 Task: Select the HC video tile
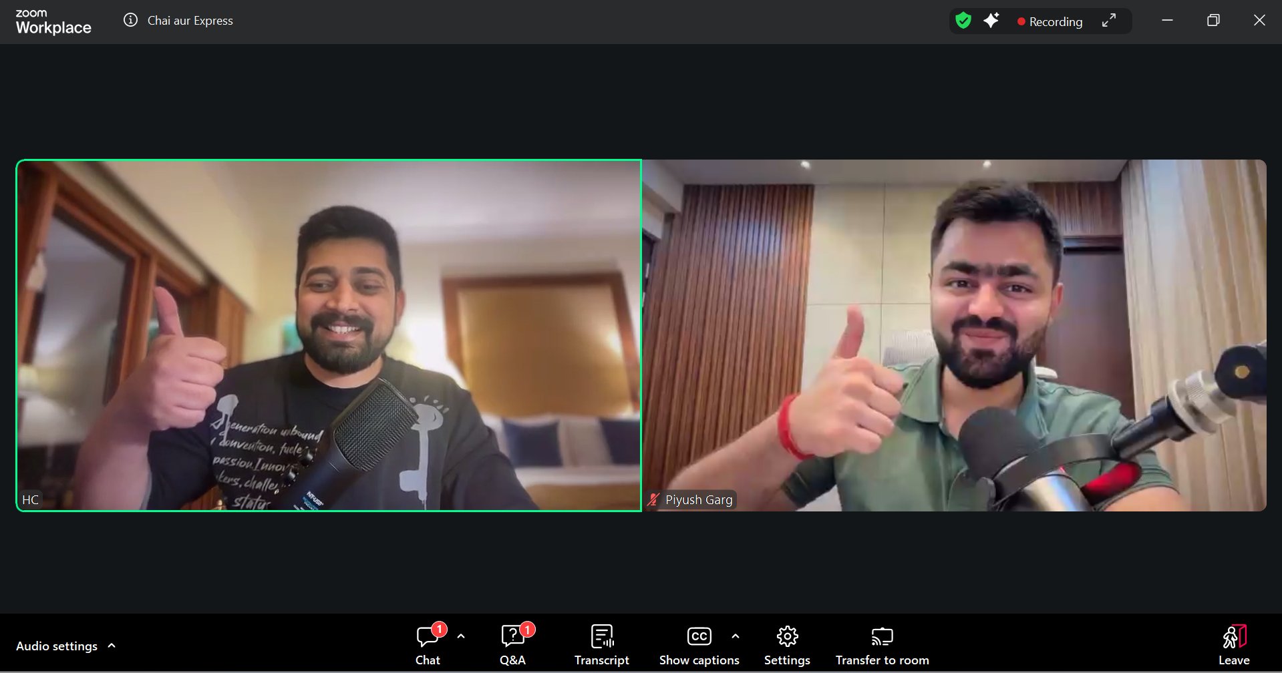coord(329,335)
